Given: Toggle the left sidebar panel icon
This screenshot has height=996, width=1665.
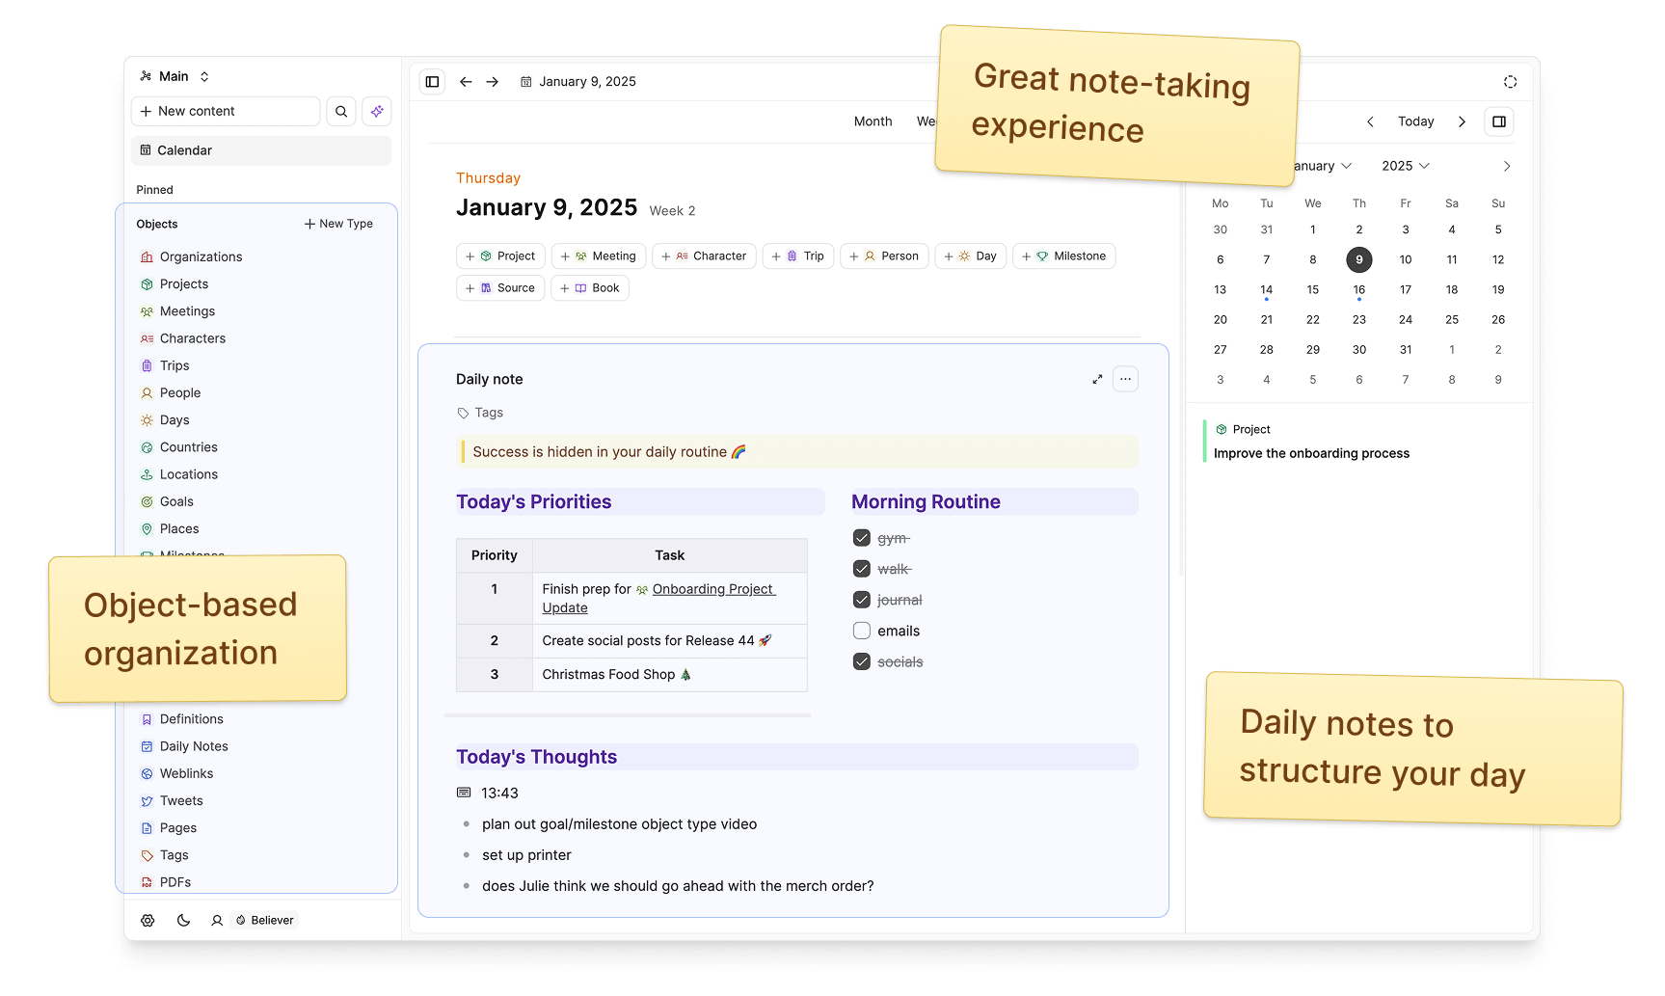Looking at the screenshot, I should pos(431,82).
